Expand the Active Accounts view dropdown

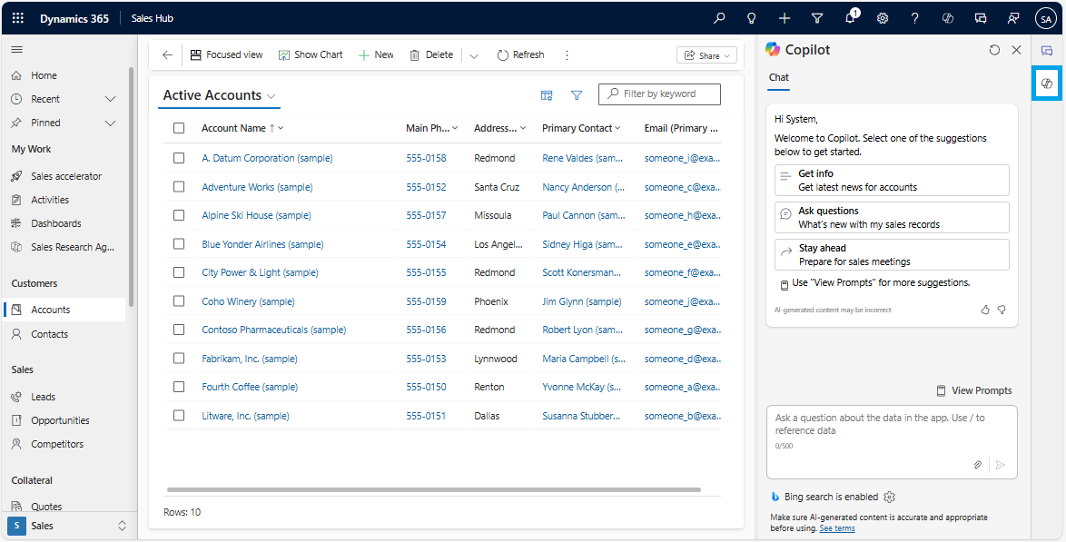point(271,96)
